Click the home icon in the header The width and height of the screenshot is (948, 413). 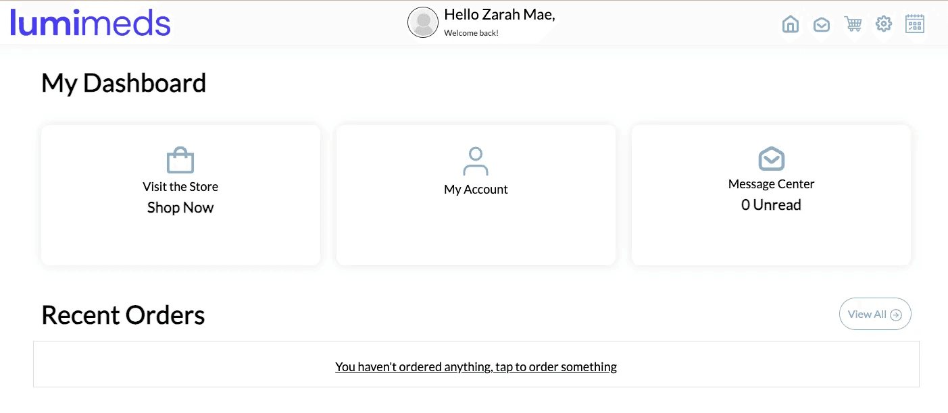click(790, 24)
